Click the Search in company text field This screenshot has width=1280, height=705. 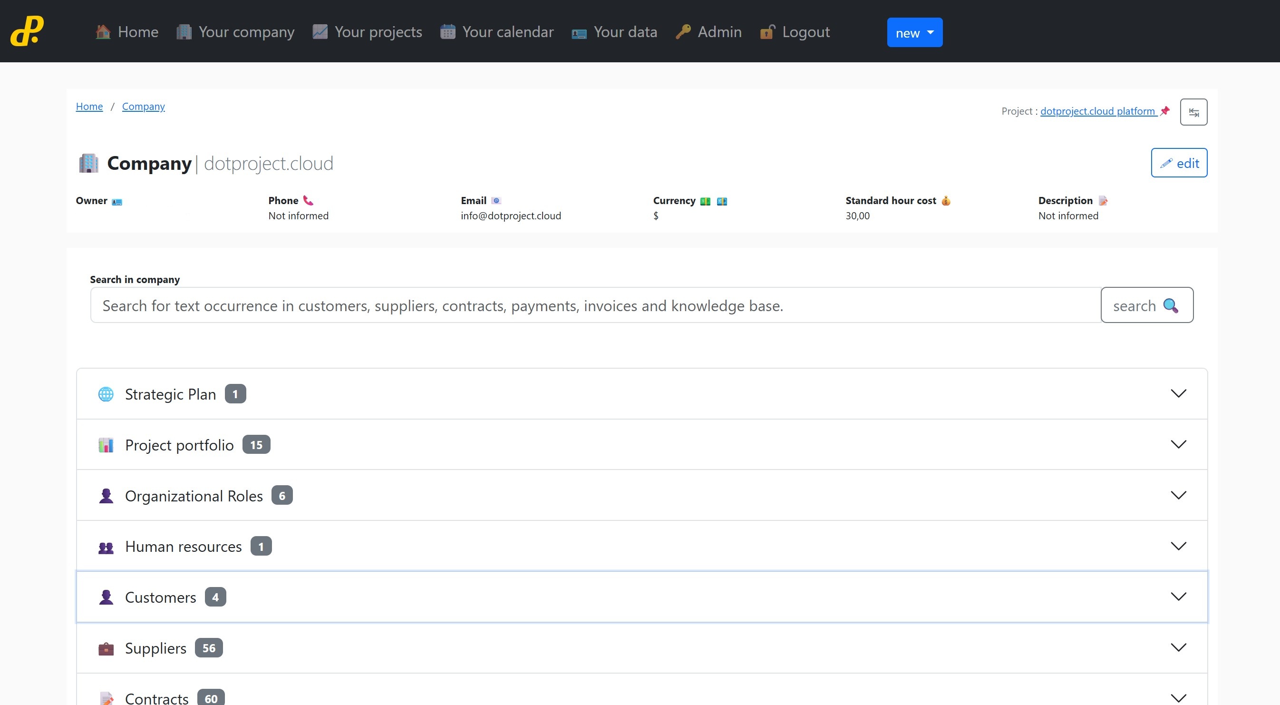click(x=595, y=305)
